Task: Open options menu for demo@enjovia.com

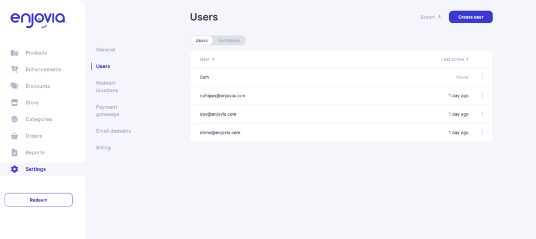Action: [x=482, y=133]
